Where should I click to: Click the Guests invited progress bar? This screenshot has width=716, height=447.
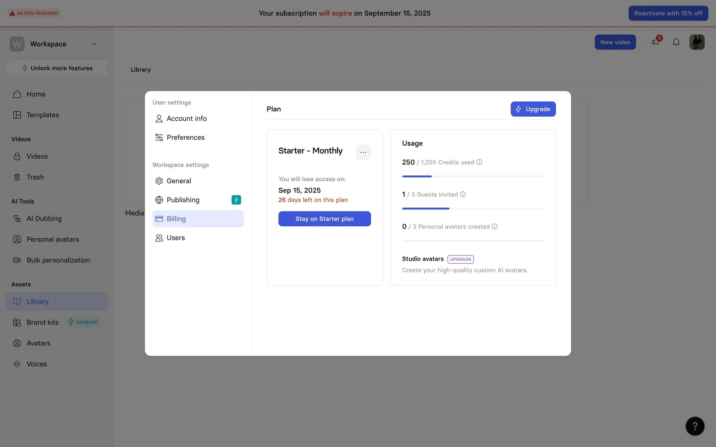coord(473,209)
